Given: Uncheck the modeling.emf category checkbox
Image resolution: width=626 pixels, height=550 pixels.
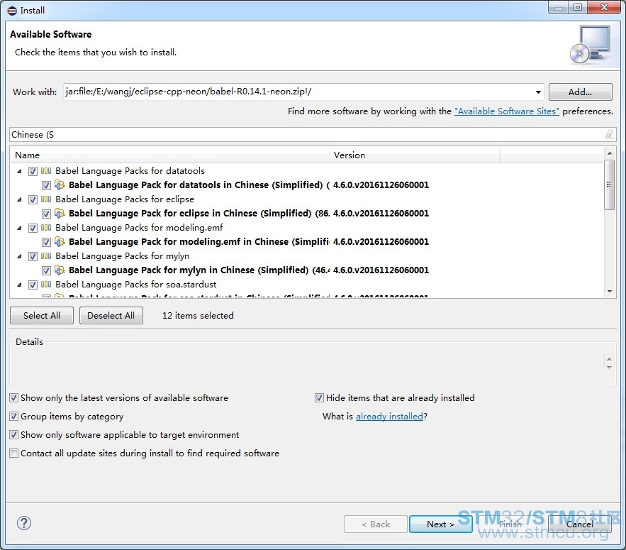Looking at the screenshot, I should tap(33, 229).
